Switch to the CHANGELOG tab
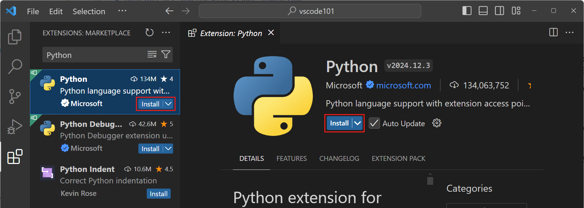The height and width of the screenshot is (208, 584). [339, 158]
